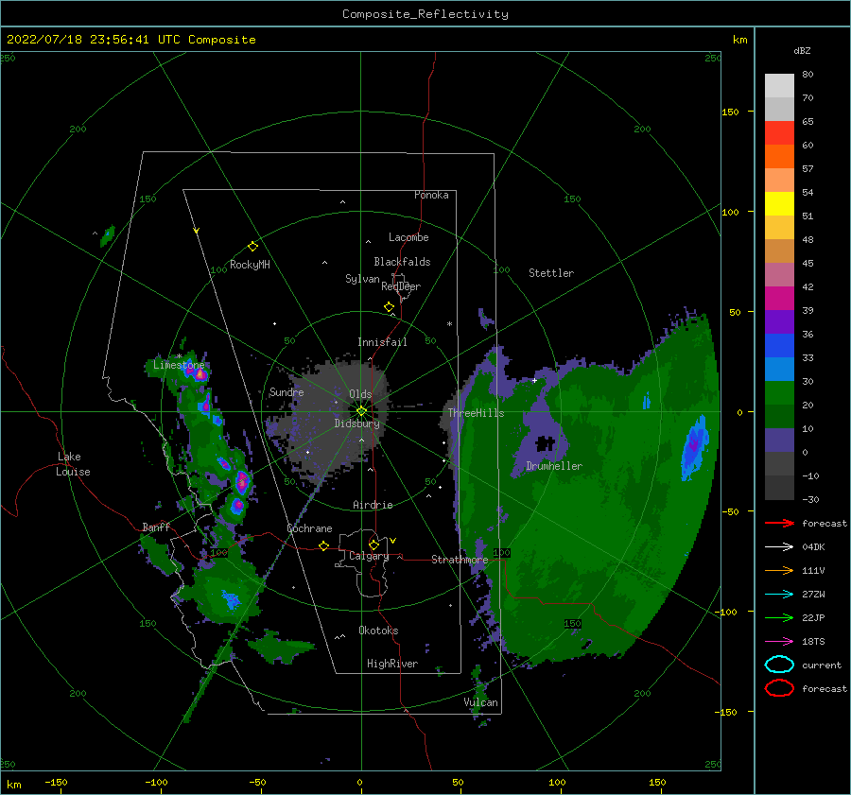Image resolution: width=851 pixels, height=795 pixels.
Task: Click the Sundre label
Action: pos(287,392)
